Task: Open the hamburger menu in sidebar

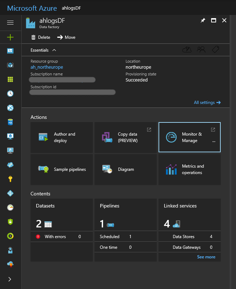Action: click(10, 22)
